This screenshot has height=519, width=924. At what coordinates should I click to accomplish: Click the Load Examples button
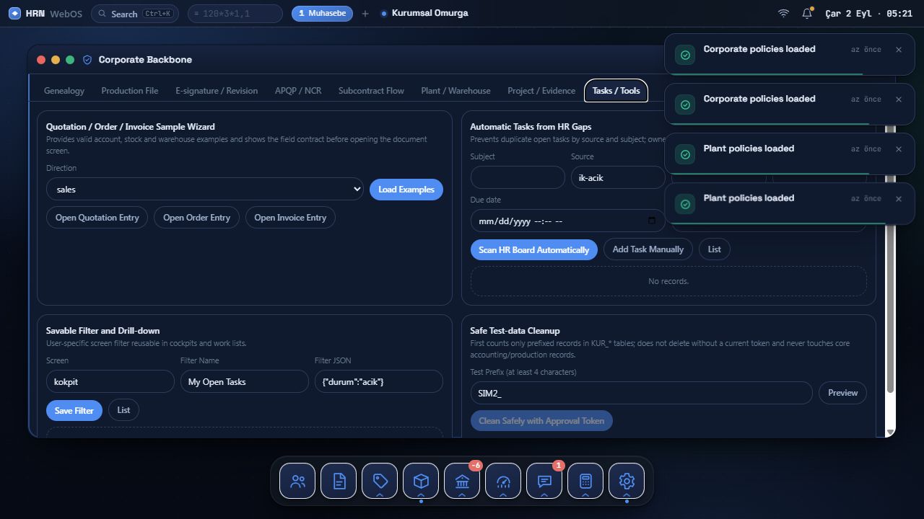coord(406,190)
